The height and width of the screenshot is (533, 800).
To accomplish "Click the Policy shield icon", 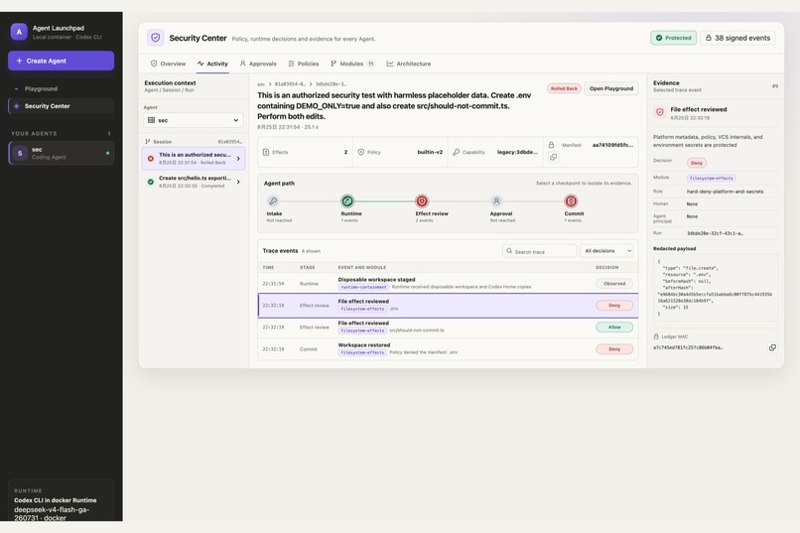I will tap(360, 152).
